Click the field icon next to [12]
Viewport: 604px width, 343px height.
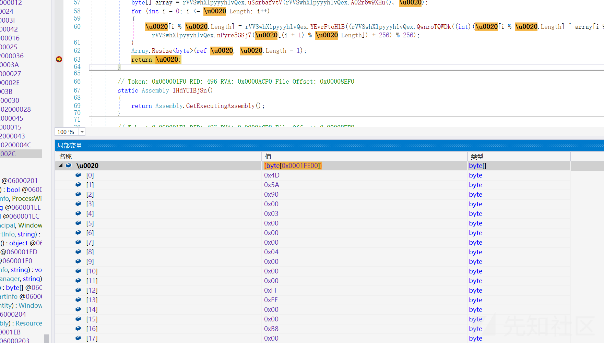pyautogui.click(x=78, y=290)
